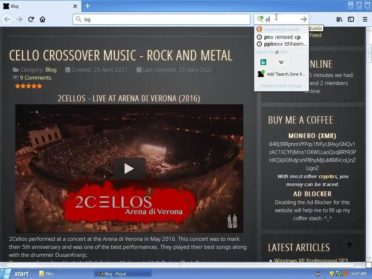The height and width of the screenshot is (279, 372).
Task: Search with the Wikipedia engine icon
Action: [282, 62]
